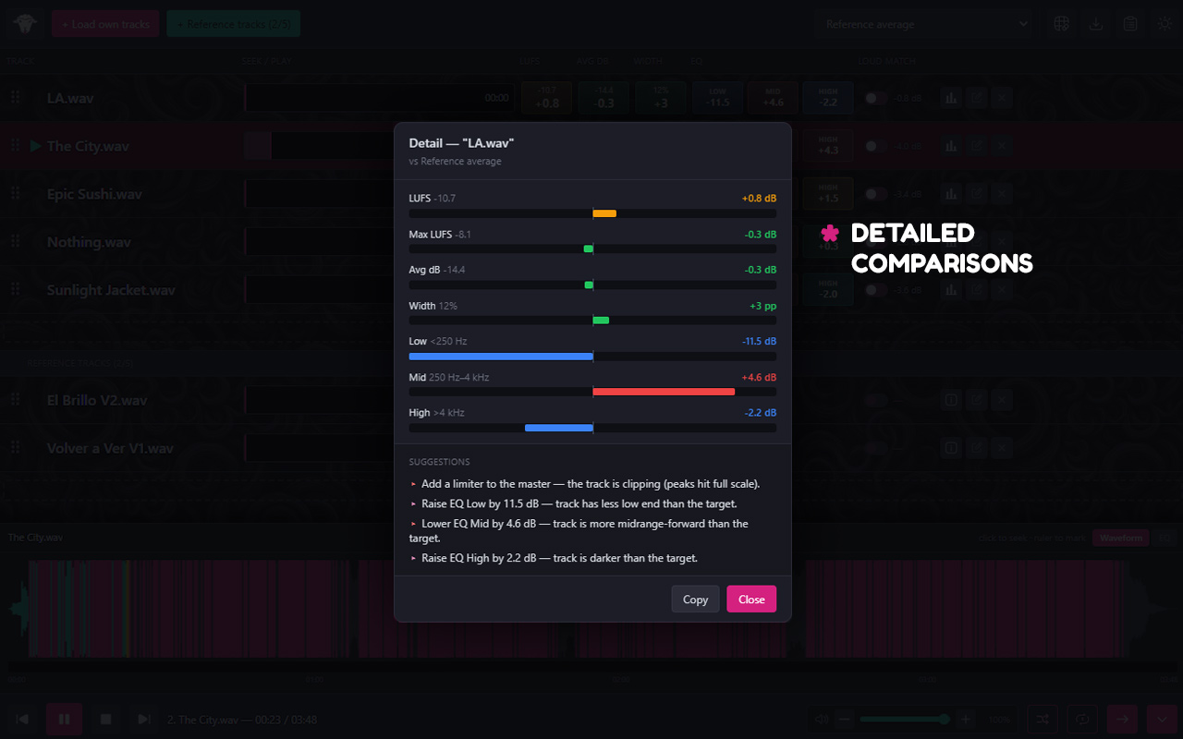Click the HIGH +4.3 badge for The City.wav

point(828,145)
